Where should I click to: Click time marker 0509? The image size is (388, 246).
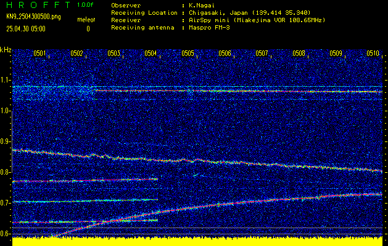pyautogui.click(x=336, y=54)
